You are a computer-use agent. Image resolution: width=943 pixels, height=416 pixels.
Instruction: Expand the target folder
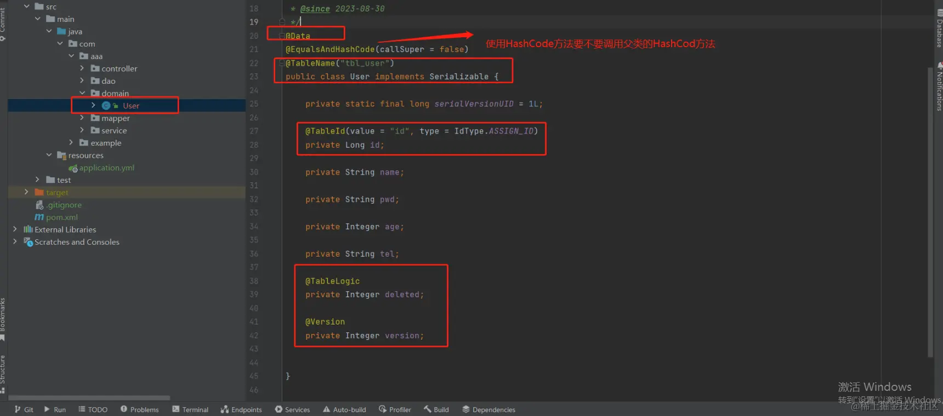pyautogui.click(x=26, y=192)
